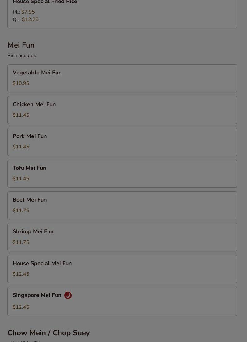Select the Singapore Mei Fun title

click(x=37, y=295)
